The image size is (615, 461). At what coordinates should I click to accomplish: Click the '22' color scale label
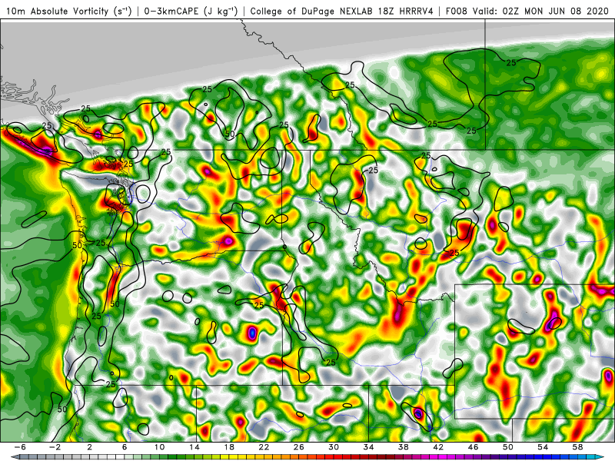point(264,447)
